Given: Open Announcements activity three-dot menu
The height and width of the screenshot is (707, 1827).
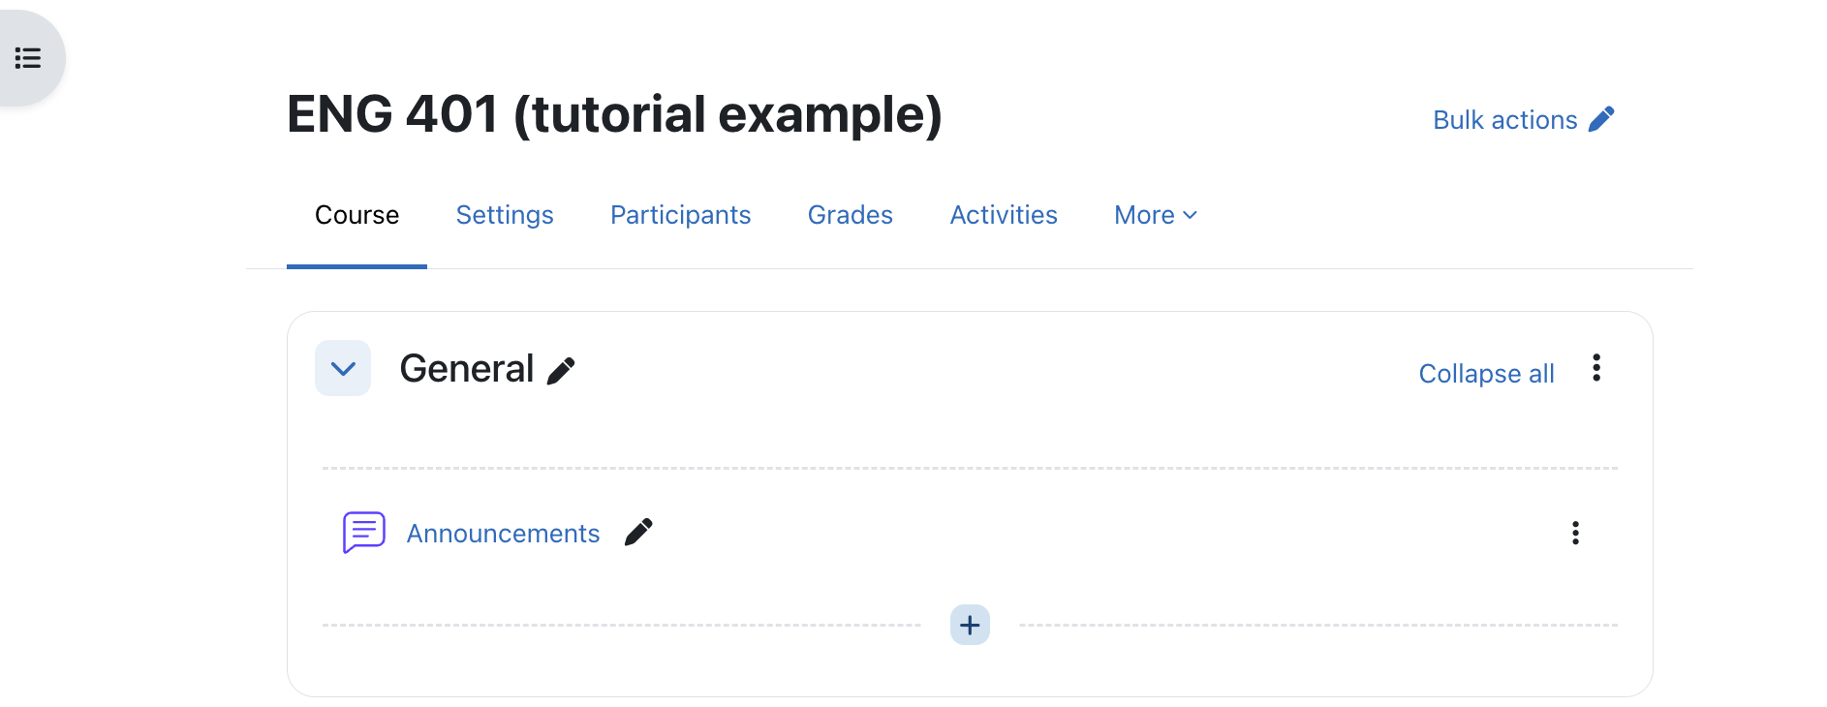Looking at the screenshot, I should [x=1575, y=534].
